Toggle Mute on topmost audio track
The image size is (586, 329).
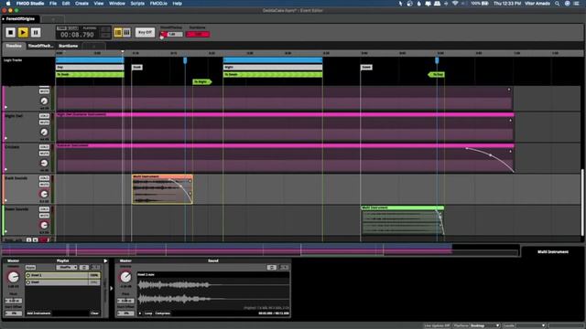coord(44,91)
